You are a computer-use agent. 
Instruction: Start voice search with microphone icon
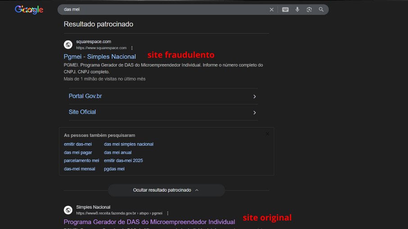pos(297,9)
